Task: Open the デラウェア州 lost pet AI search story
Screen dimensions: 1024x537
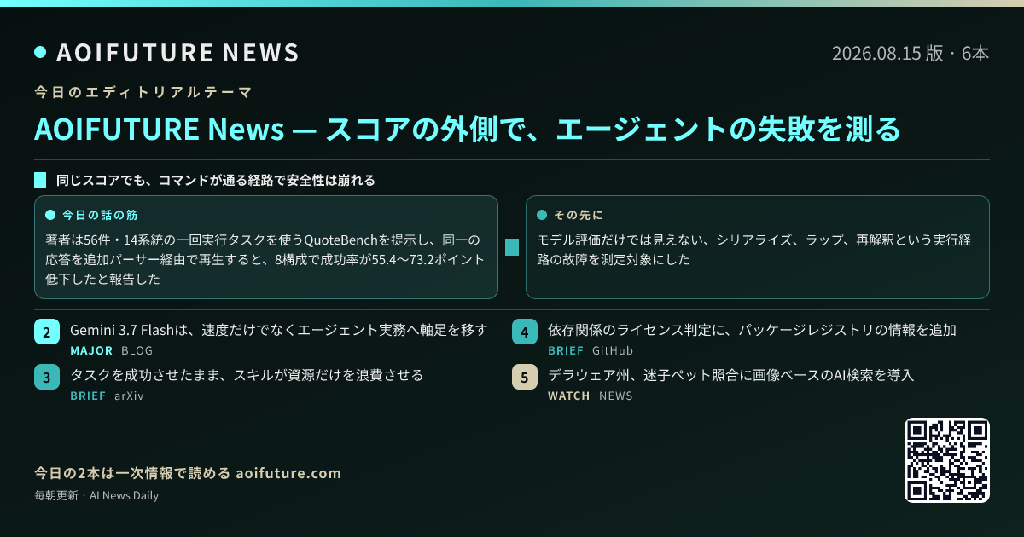Action: click(x=730, y=375)
